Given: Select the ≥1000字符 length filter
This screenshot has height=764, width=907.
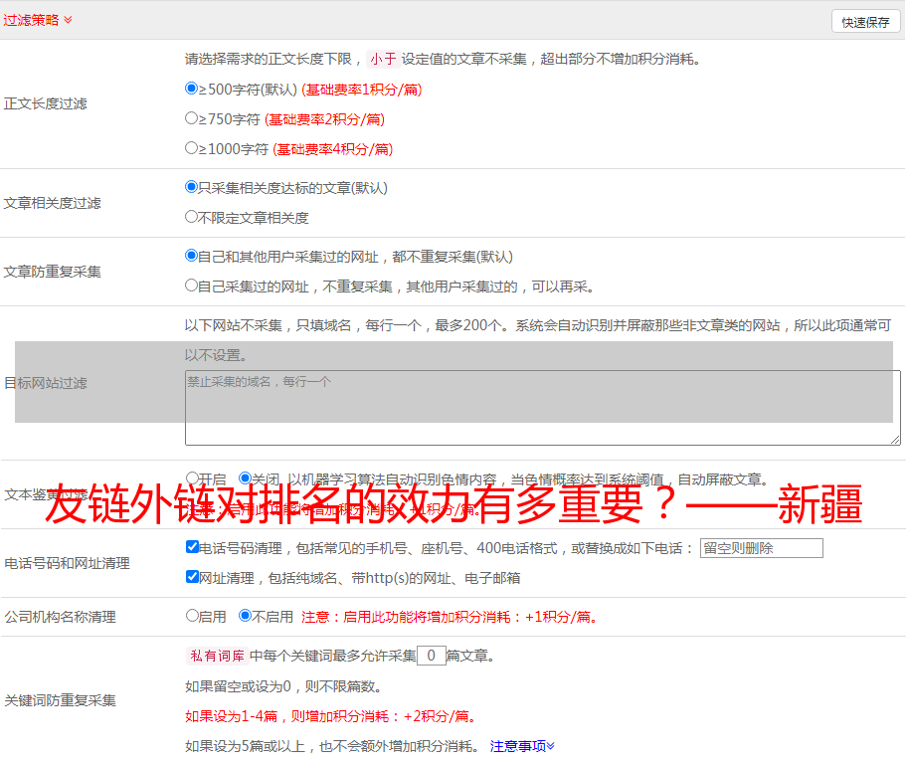Looking at the screenshot, I should point(192,148).
